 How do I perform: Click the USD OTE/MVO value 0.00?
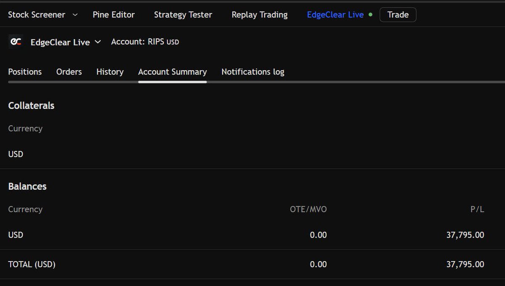click(318, 235)
